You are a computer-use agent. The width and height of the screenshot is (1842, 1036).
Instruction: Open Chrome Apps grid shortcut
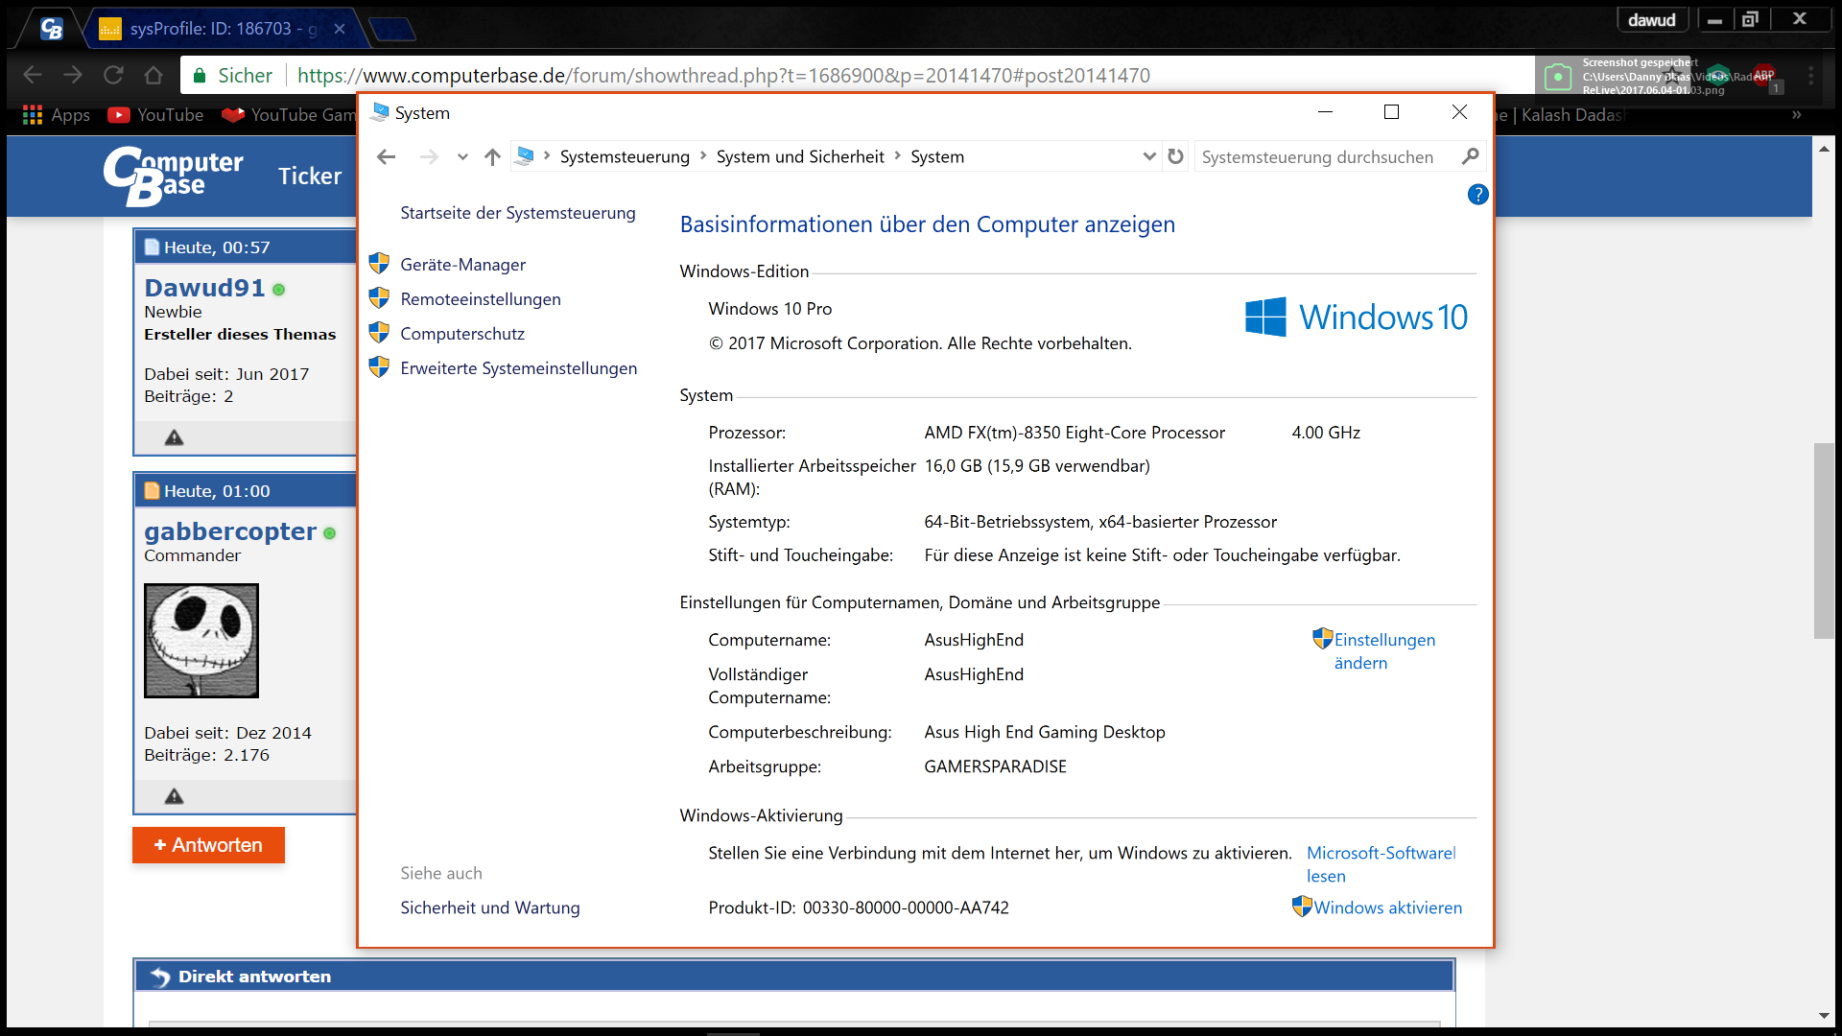point(33,115)
